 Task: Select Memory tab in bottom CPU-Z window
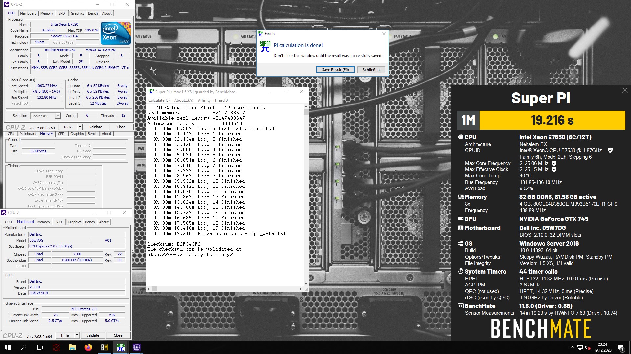point(44,222)
